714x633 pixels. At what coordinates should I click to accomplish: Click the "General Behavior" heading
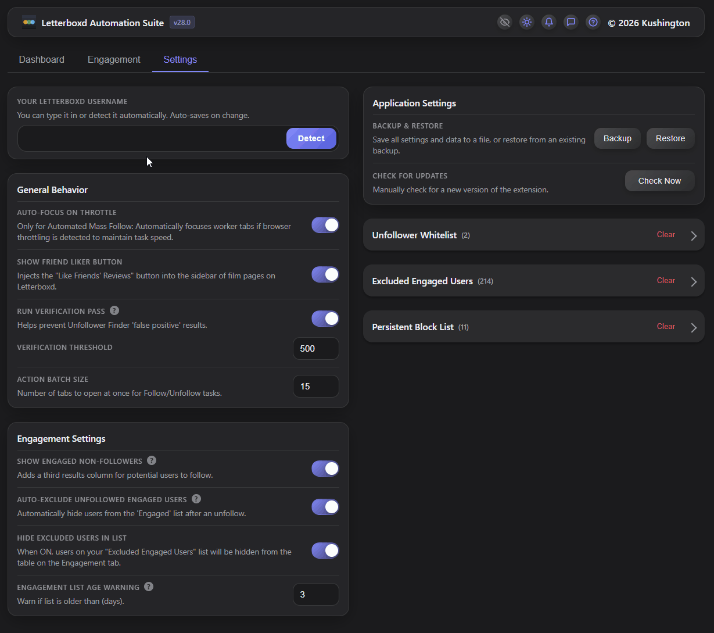pyautogui.click(x=52, y=190)
